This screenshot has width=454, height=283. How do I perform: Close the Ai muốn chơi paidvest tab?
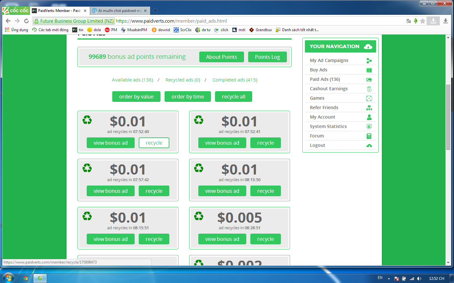pyautogui.click(x=145, y=11)
